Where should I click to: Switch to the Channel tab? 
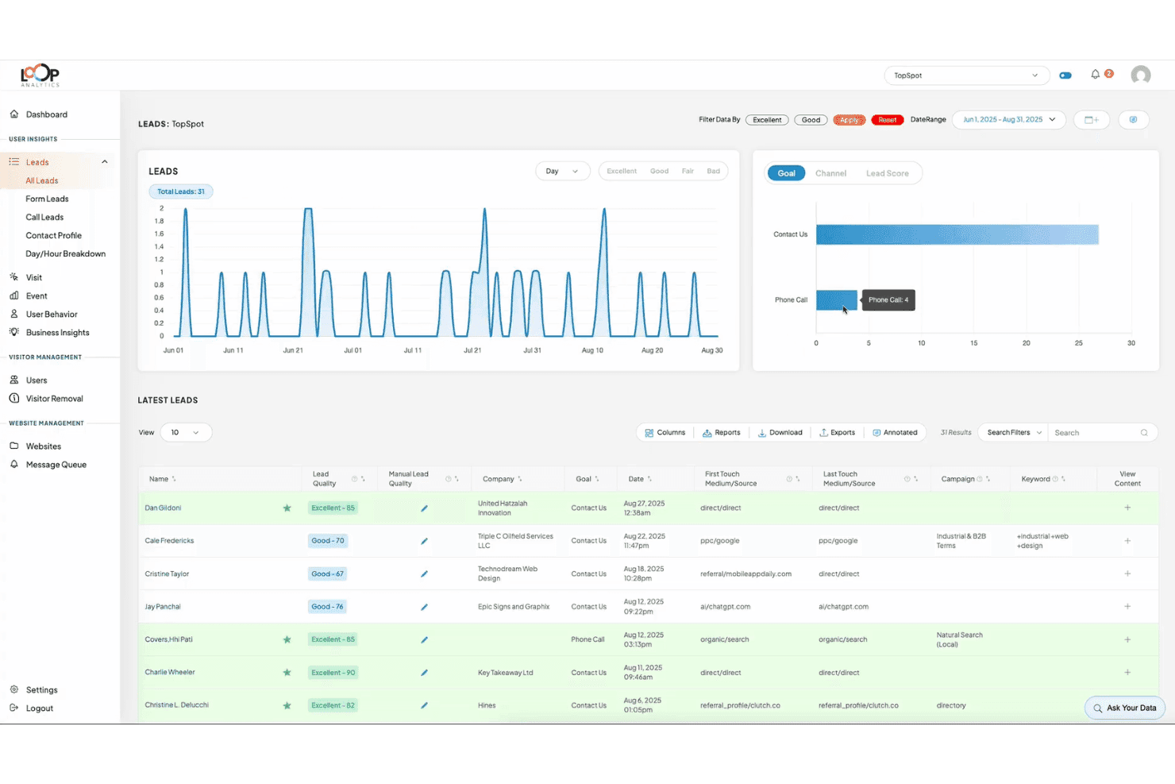(x=830, y=173)
